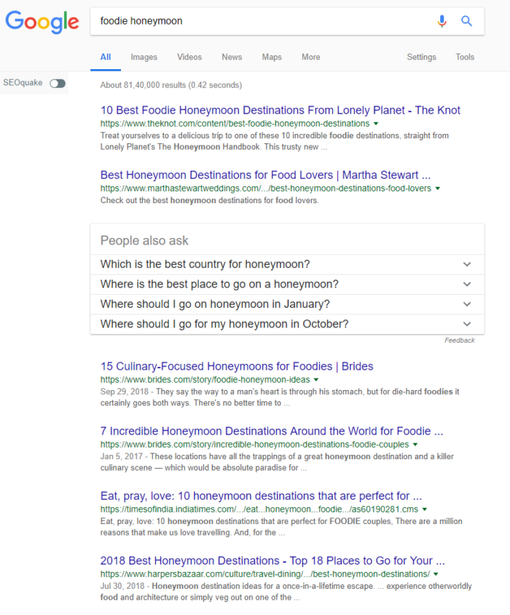Open search Settings
Viewport: 510px width, 615px height.
coord(421,57)
